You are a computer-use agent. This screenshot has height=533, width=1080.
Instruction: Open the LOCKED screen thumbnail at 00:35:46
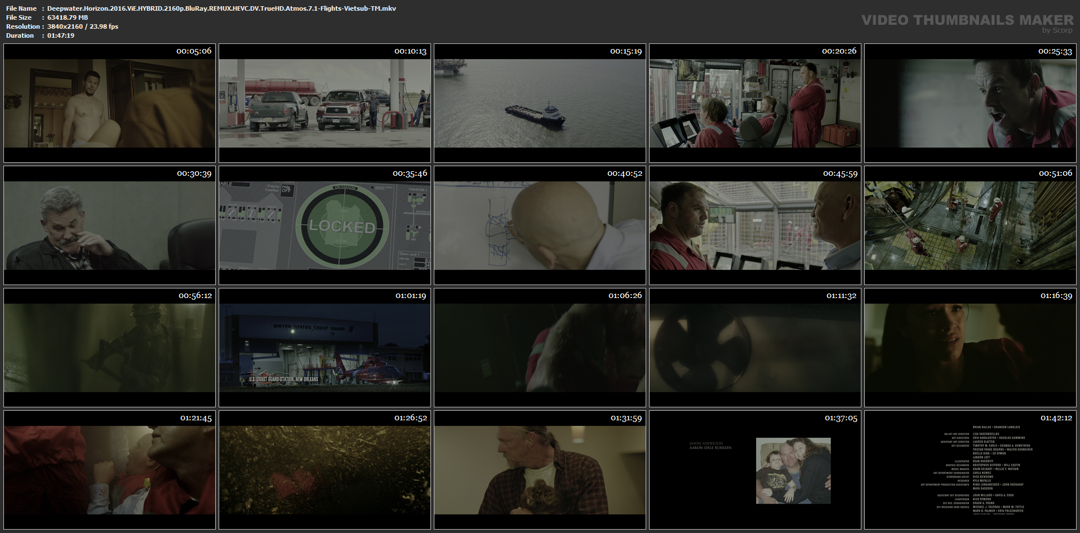(325, 225)
